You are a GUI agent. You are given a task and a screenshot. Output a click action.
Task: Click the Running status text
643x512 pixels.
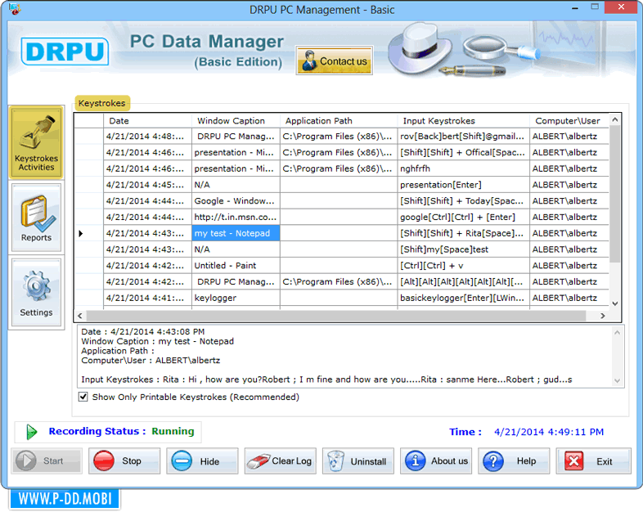[x=173, y=431]
